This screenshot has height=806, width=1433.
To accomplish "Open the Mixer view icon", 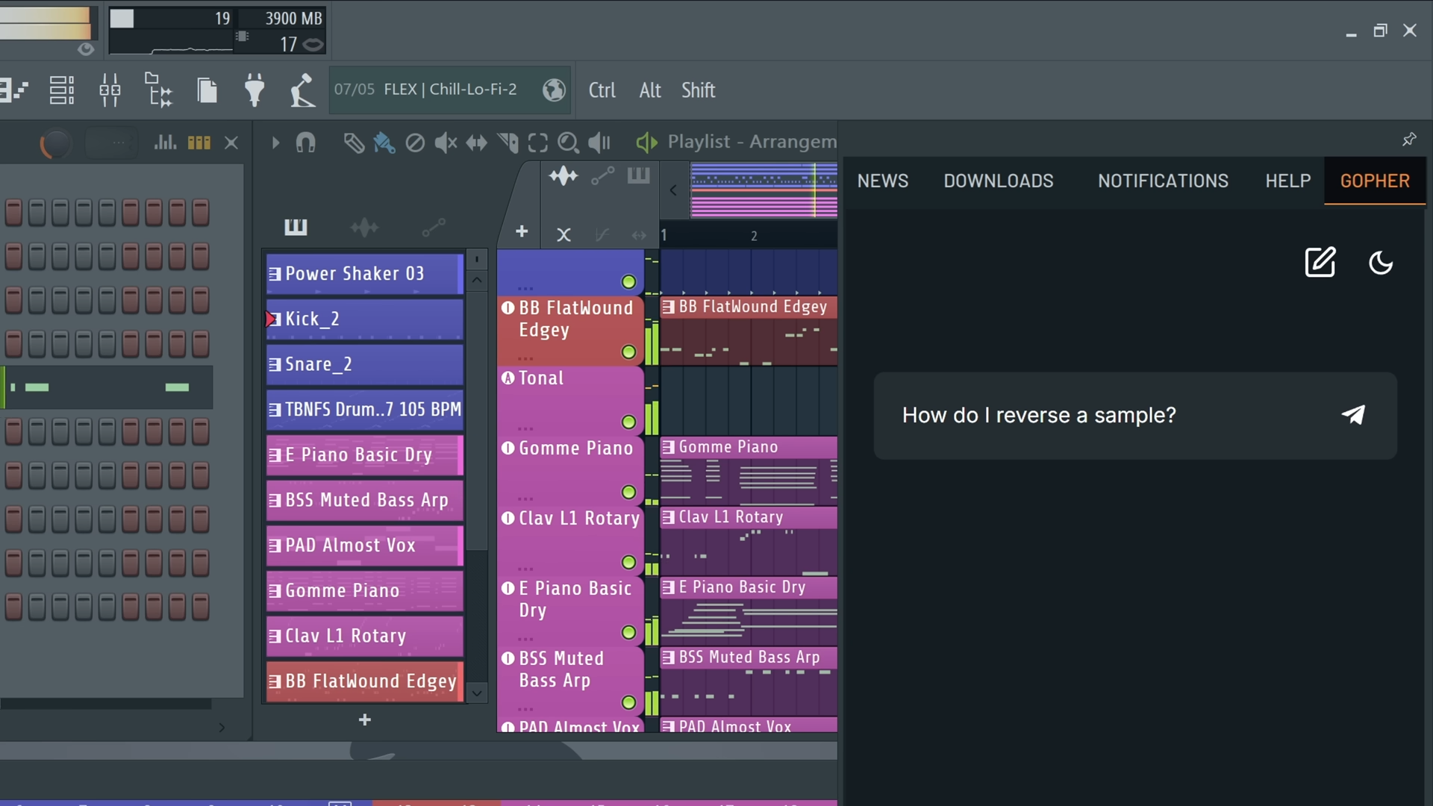I will [x=110, y=90].
